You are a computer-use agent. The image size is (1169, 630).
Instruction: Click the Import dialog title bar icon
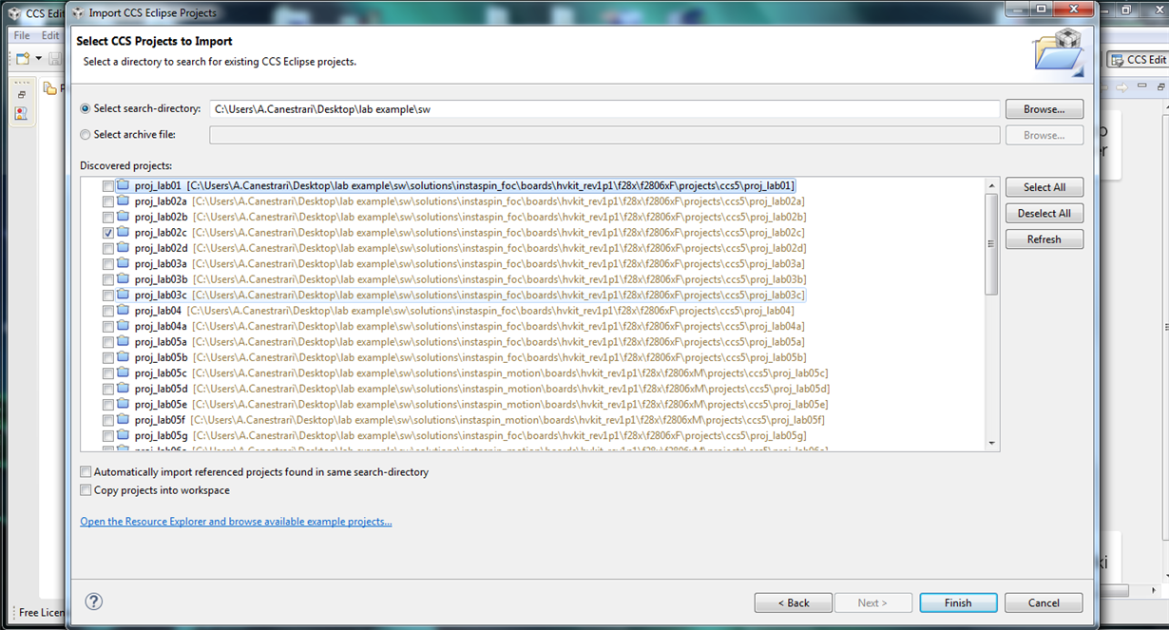(76, 12)
